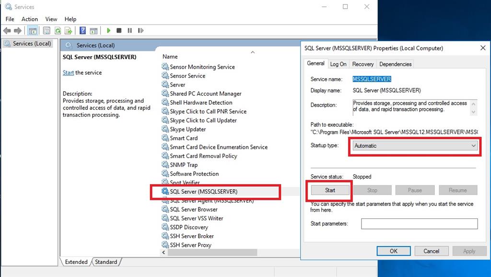Open the Action menu
This screenshot has width=491, height=277.
[x=29, y=19]
